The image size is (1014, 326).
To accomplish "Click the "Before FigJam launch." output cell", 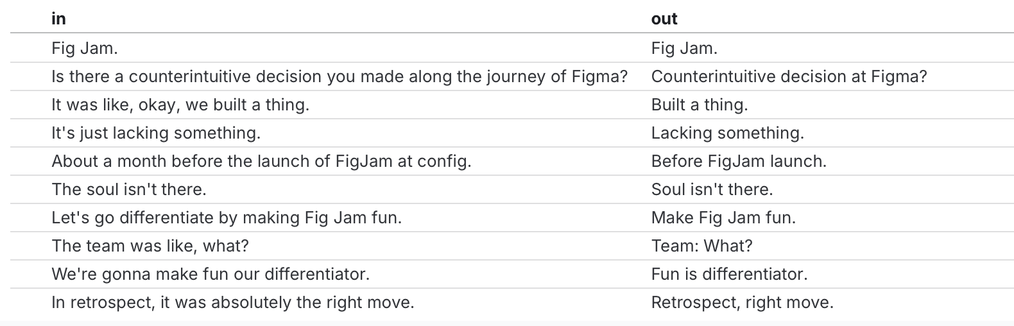I will click(x=739, y=161).
